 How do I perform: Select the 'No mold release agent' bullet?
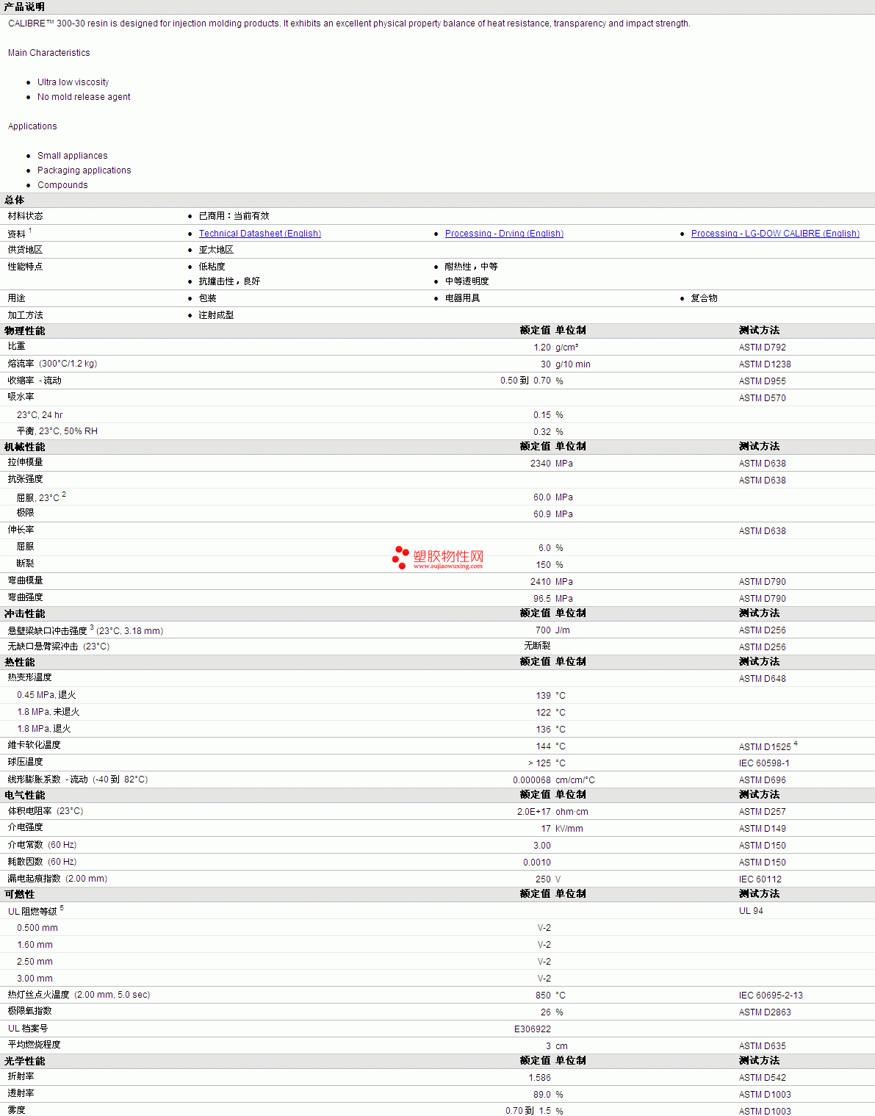84,97
